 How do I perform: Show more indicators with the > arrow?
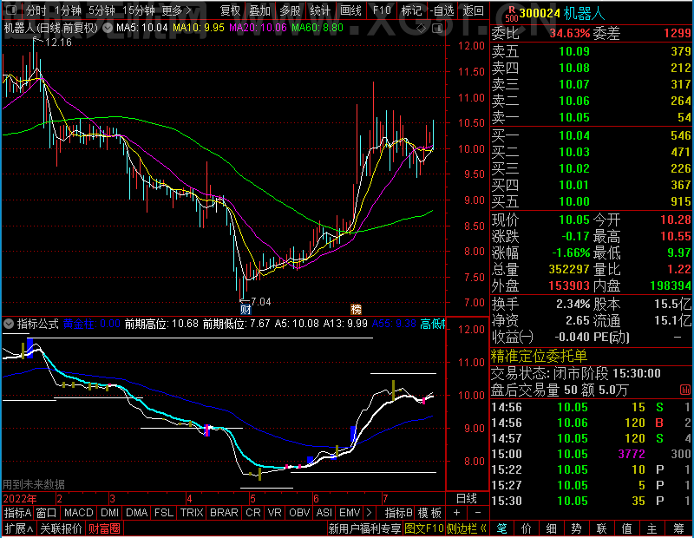(x=370, y=513)
